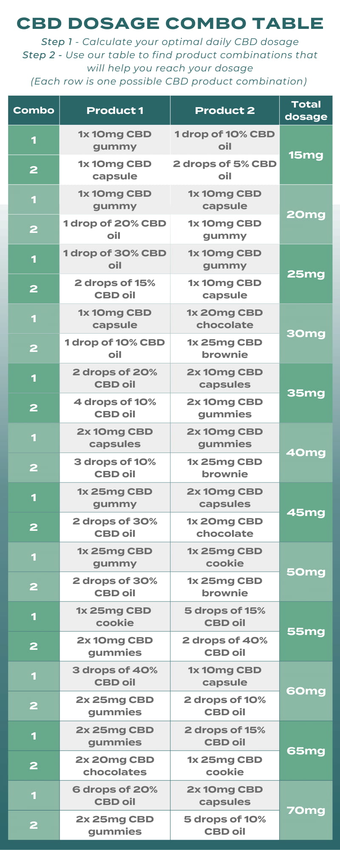This screenshot has height=850, width=340.
Task: Click the 15mg total dosage cell
Action: point(306,155)
